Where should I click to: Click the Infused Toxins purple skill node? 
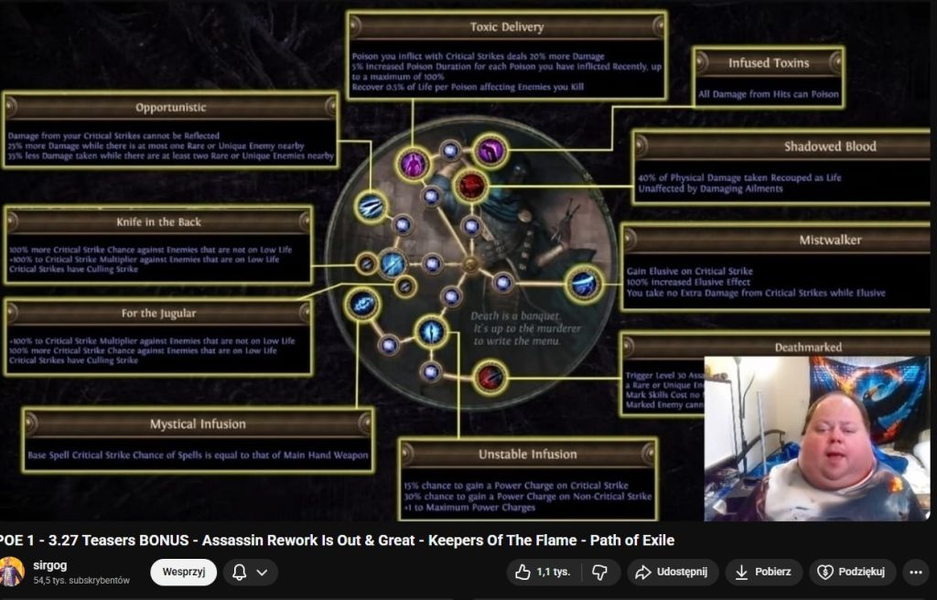click(490, 150)
